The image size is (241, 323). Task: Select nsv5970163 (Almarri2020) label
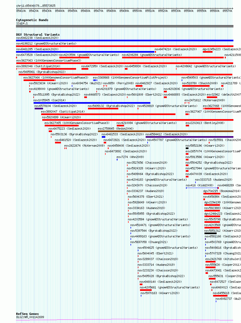[x=160, y=293]
